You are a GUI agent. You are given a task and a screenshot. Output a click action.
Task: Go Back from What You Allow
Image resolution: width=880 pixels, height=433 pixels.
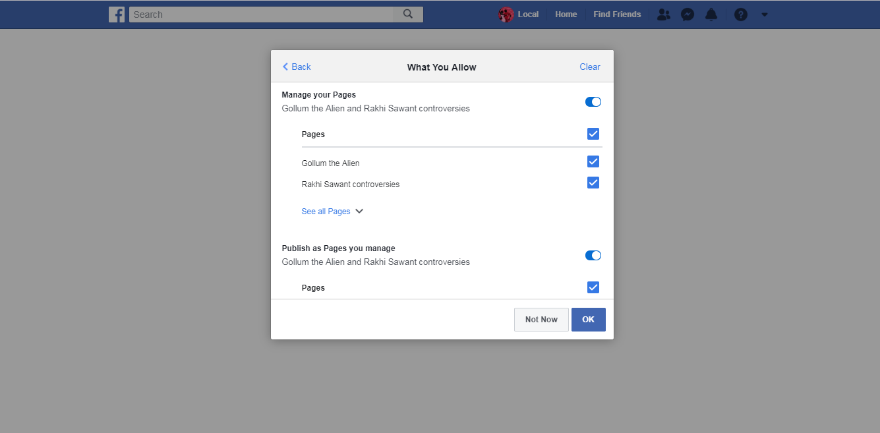[297, 67]
